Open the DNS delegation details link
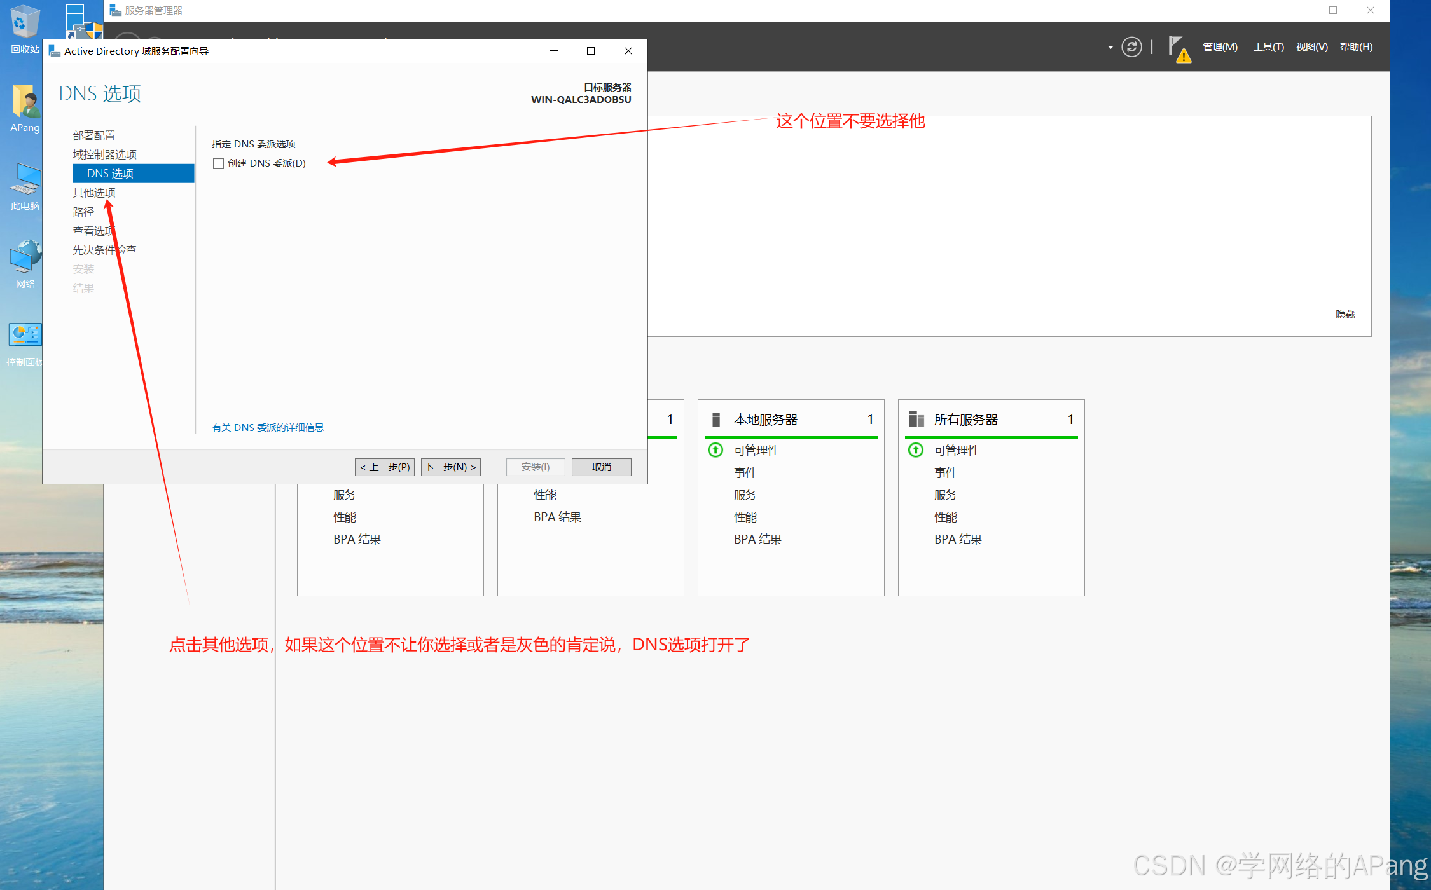The height and width of the screenshot is (890, 1431). 268,427
